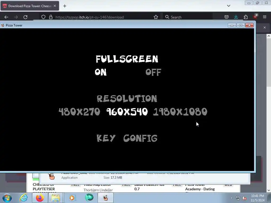Viewport: 271px width, 203px height.
Task: Click the Pizza Tower application file icon
Action: (51, 176)
